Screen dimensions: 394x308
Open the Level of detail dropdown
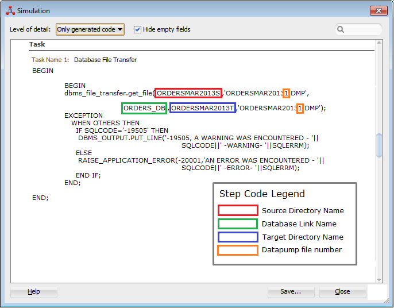[90, 29]
